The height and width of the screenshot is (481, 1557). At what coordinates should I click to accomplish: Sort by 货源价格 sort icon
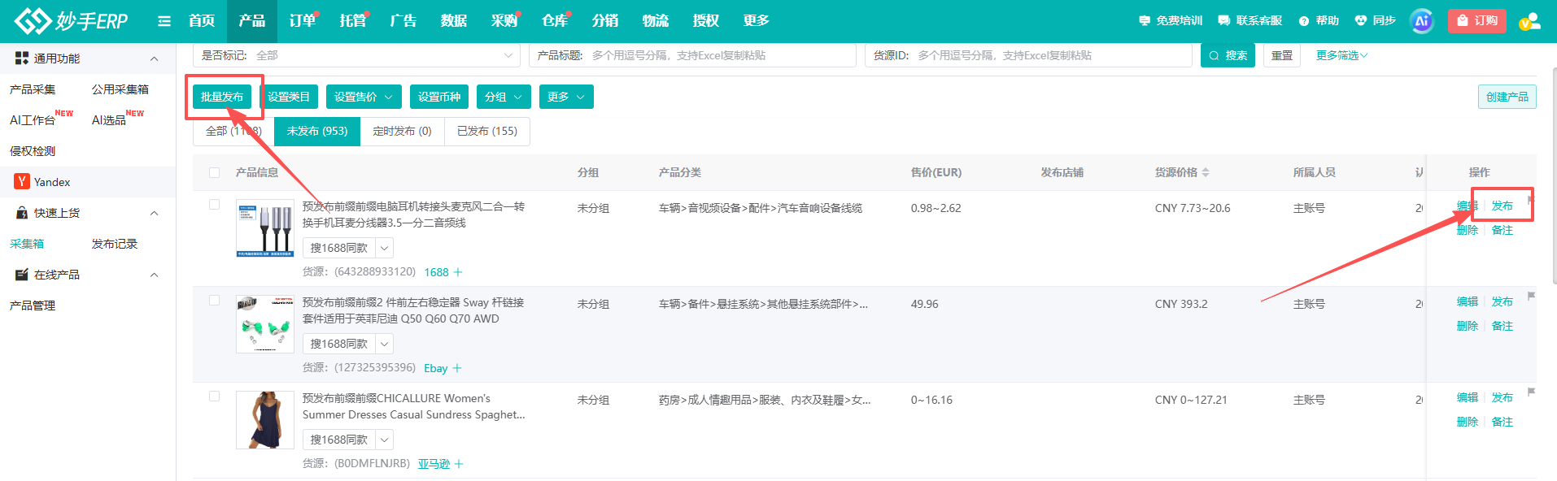(1206, 172)
